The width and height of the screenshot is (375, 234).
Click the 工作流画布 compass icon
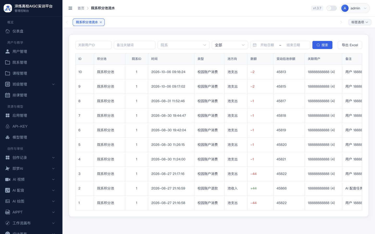click(8, 223)
